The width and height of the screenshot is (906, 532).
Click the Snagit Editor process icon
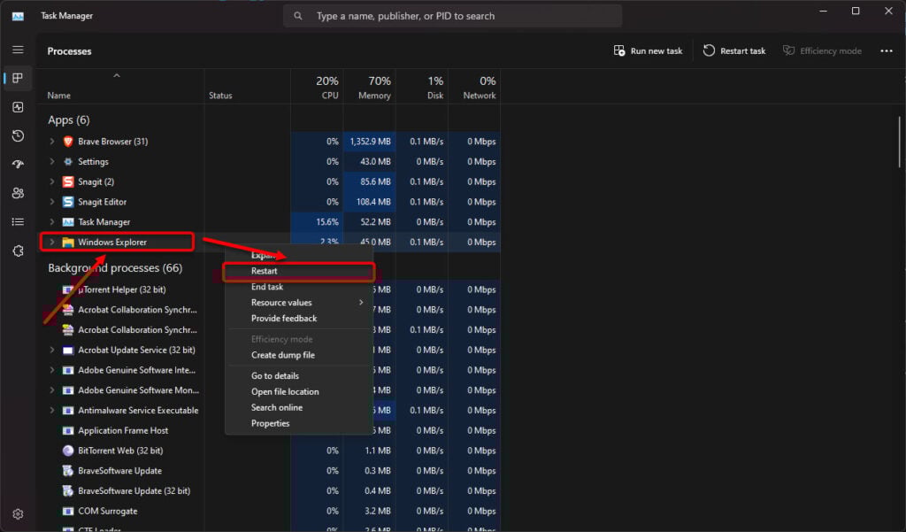point(68,202)
